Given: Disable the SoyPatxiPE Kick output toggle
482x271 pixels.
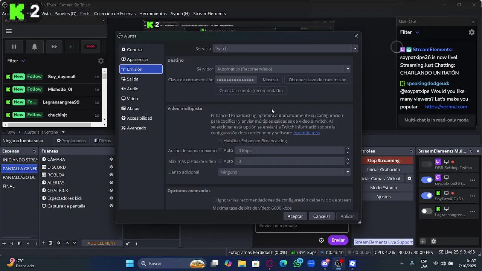Looking at the screenshot, I should pos(427,196).
